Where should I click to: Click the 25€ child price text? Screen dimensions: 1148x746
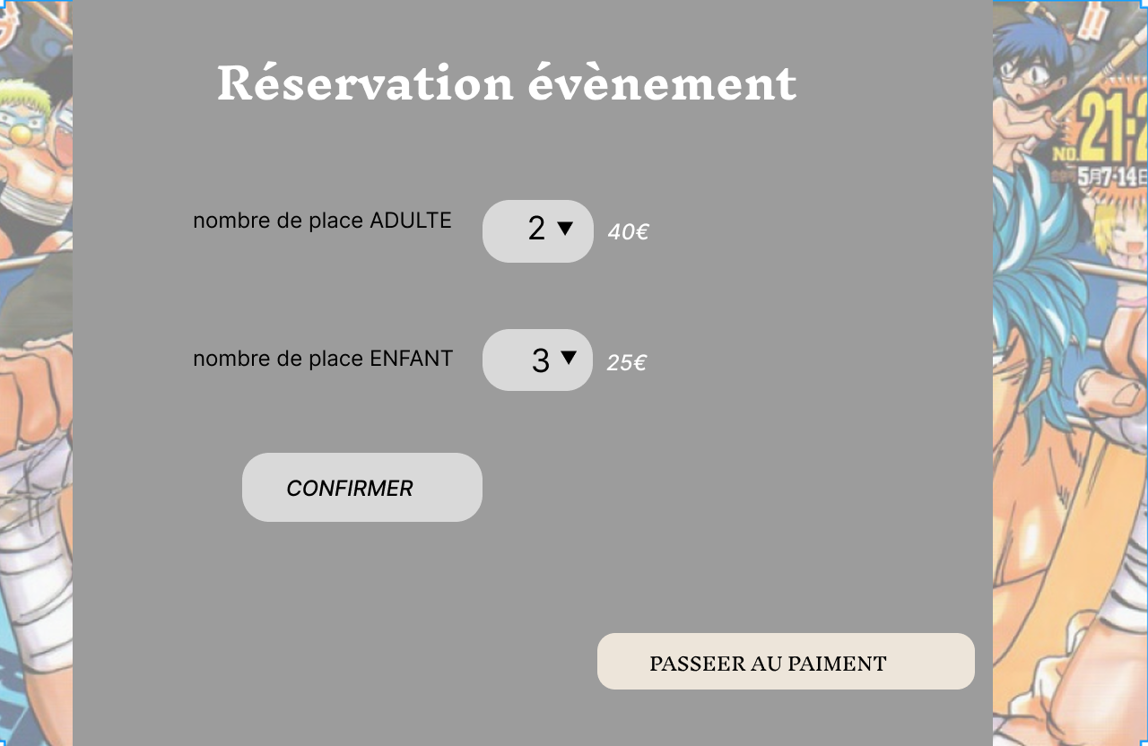coord(626,363)
